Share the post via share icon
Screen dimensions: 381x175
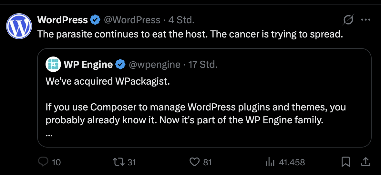pyautogui.click(x=366, y=161)
